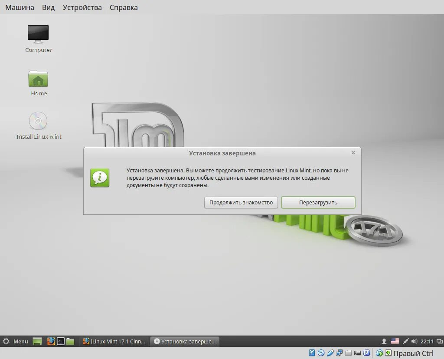Click the green info speech bubble icon
444x359 pixels.
(100, 178)
